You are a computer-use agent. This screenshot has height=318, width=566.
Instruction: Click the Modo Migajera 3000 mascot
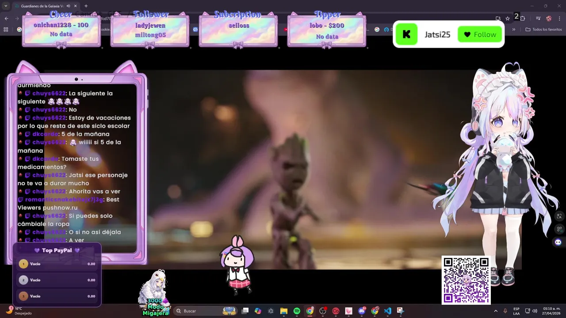coord(155,293)
